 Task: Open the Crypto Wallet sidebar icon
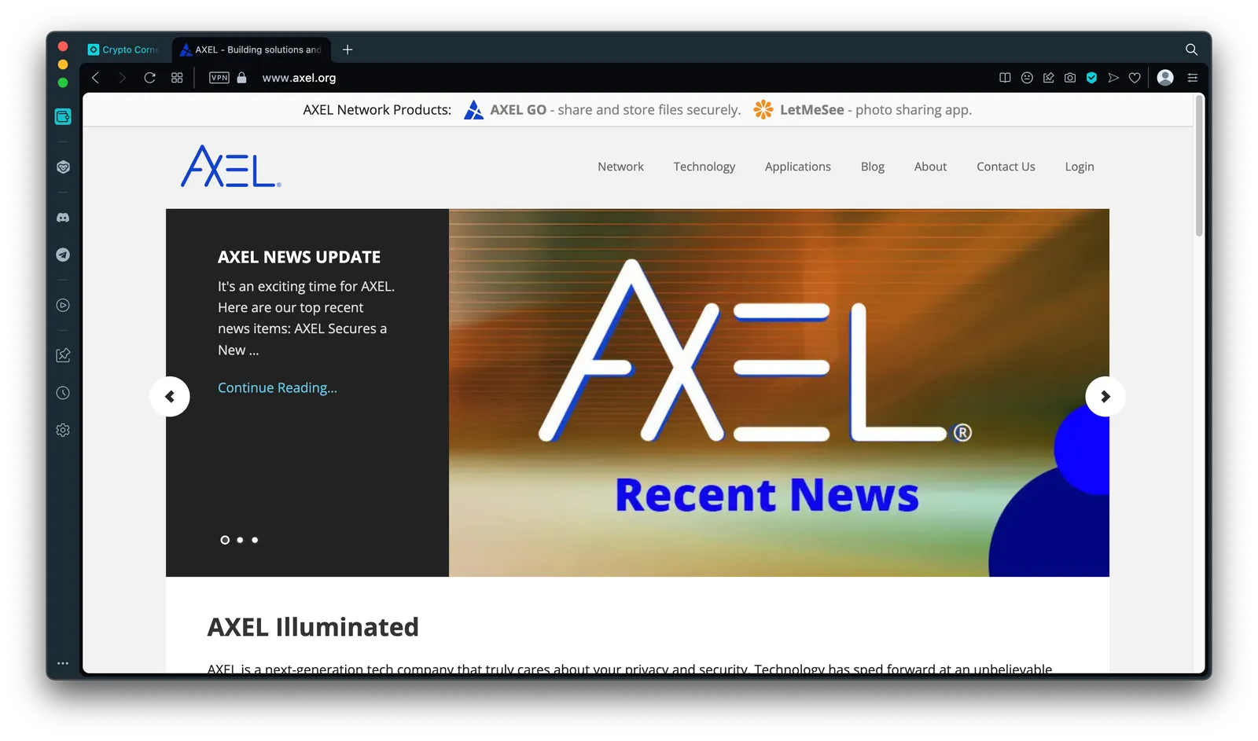click(63, 116)
